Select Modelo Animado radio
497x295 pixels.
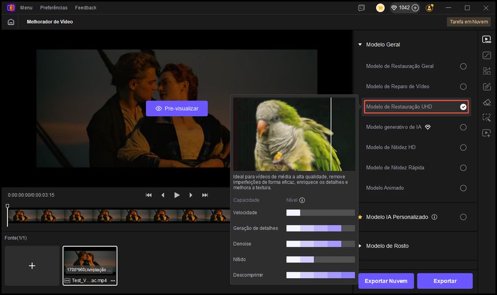click(x=463, y=188)
